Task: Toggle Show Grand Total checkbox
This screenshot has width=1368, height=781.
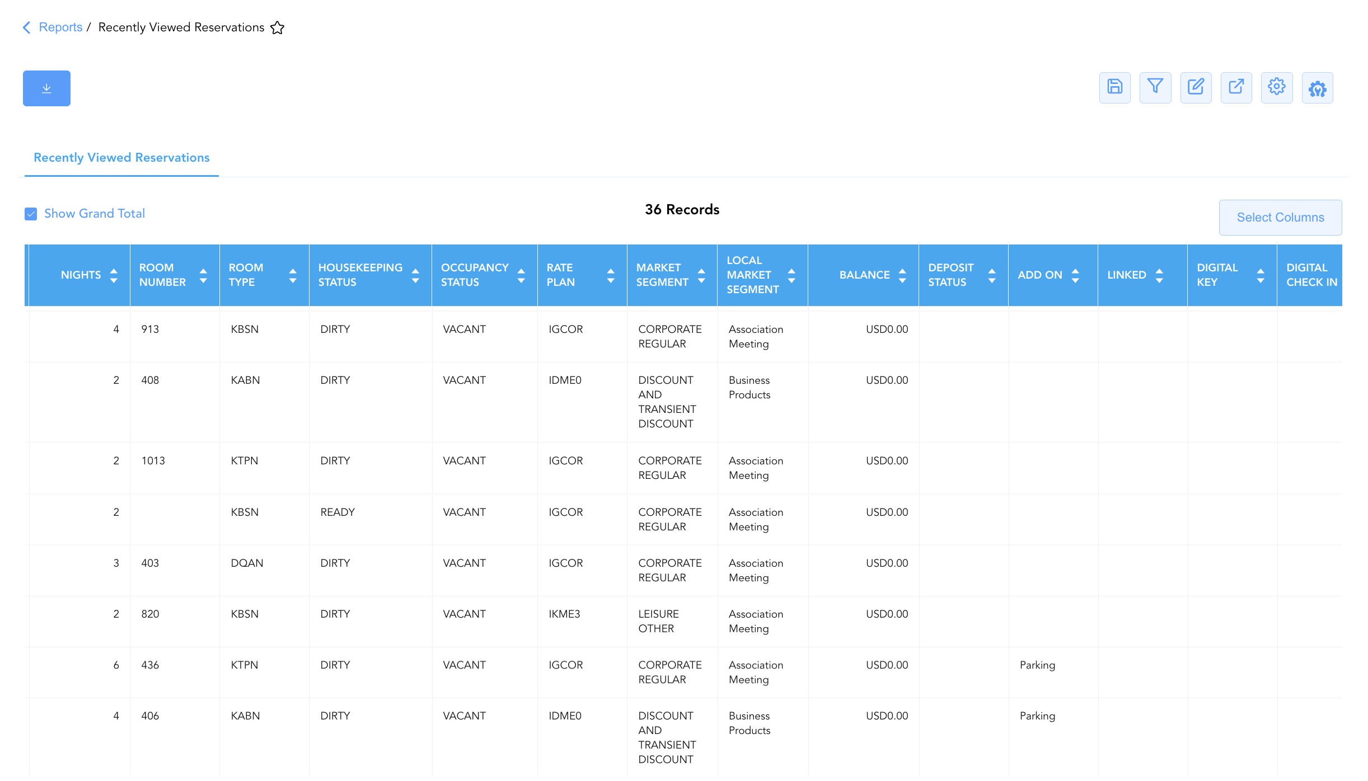Action: click(x=31, y=214)
